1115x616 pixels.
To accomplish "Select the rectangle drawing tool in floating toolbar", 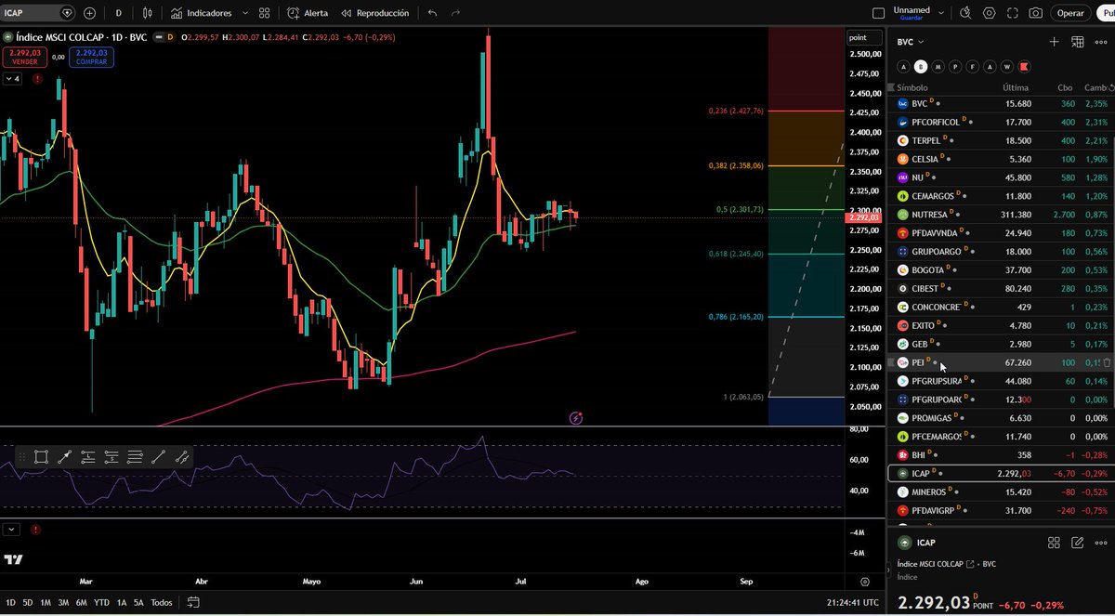I will tap(41, 456).
